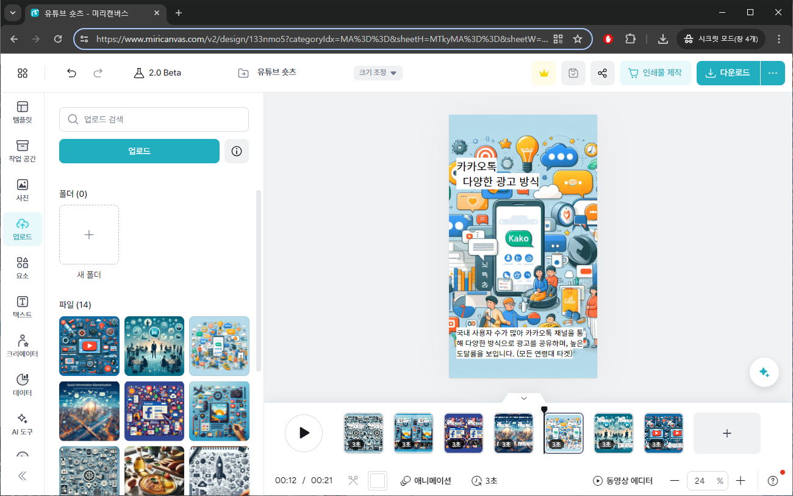Bookmark this page with star icon

click(x=578, y=38)
